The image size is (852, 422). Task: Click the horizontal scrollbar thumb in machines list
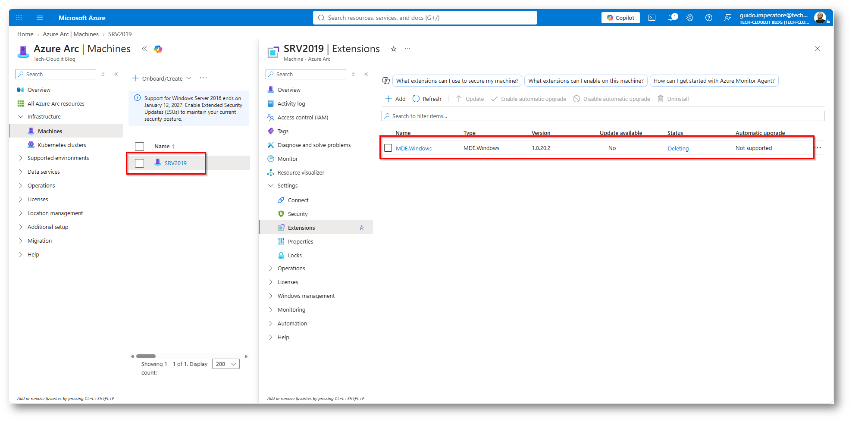[x=146, y=356]
